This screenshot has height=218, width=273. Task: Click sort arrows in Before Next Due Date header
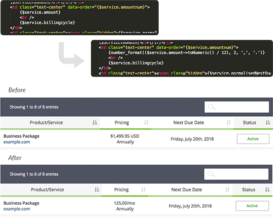coord(228,123)
